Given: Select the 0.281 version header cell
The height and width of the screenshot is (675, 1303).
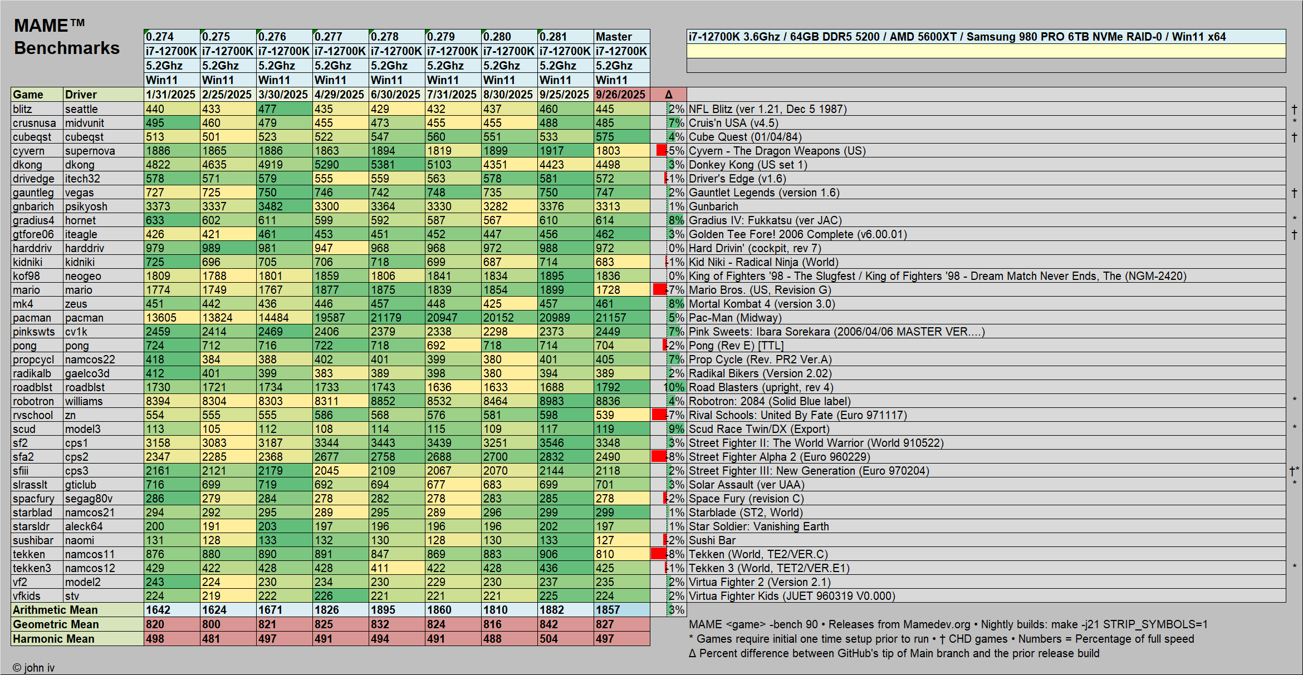Looking at the screenshot, I should click(x=565, y=36).
